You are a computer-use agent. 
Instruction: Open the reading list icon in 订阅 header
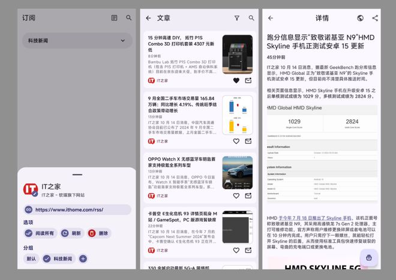pos(114,18)
